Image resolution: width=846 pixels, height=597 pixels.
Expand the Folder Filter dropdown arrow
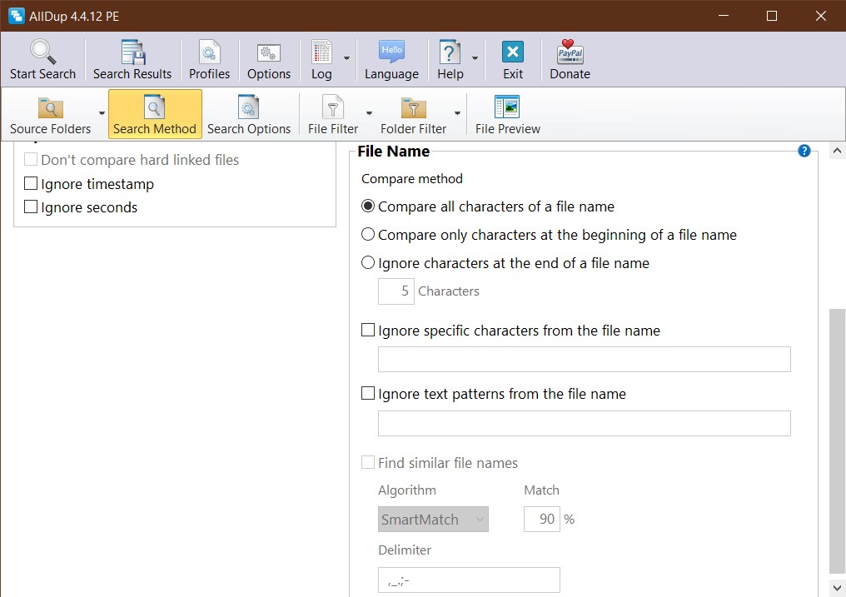click(457, 113)
